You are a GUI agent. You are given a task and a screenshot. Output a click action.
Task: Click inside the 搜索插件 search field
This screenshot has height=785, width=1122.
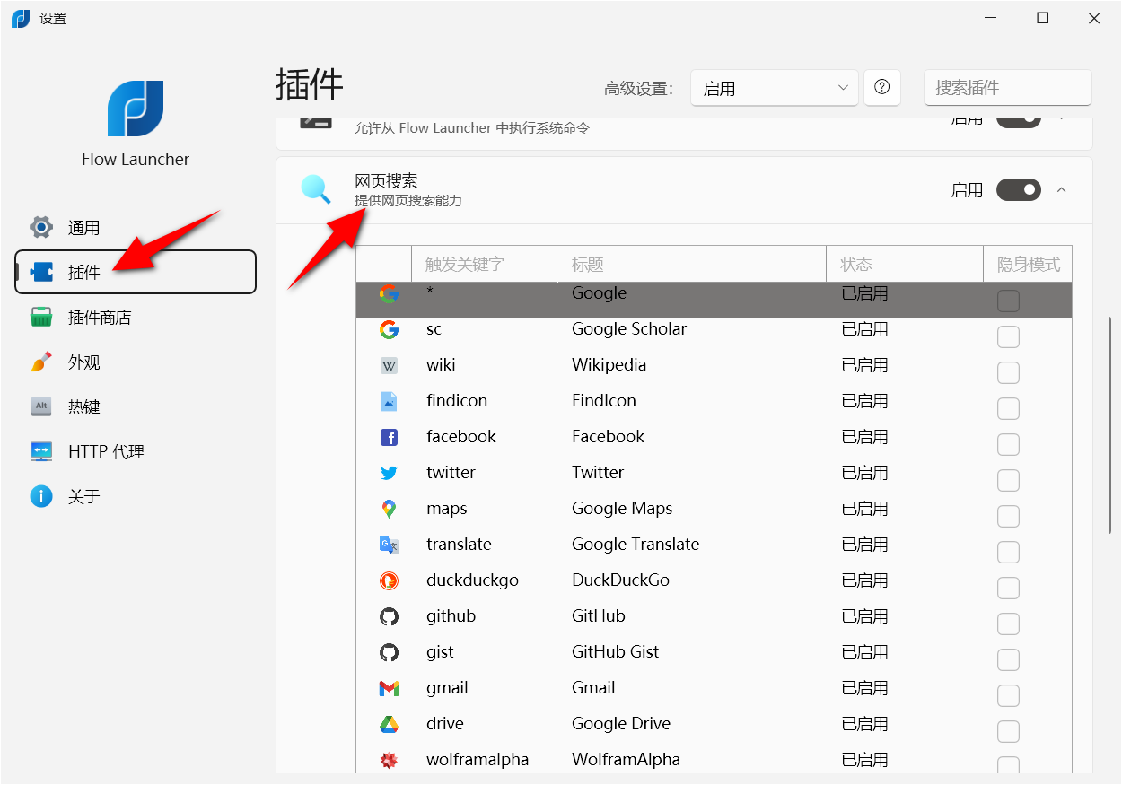[1007, 87]
